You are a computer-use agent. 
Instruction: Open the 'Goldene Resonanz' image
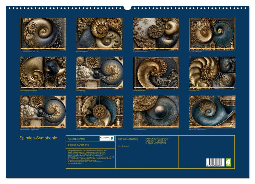(x=156, y=73)
